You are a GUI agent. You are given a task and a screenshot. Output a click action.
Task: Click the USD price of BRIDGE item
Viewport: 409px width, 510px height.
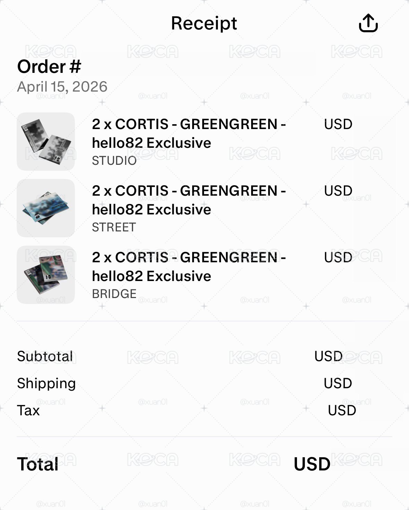coord(338,257)
